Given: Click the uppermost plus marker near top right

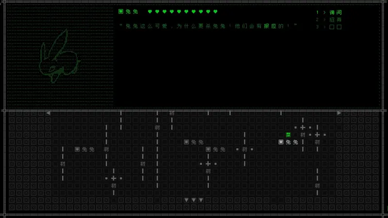Looking at the screenshot, I should (303, 127).
